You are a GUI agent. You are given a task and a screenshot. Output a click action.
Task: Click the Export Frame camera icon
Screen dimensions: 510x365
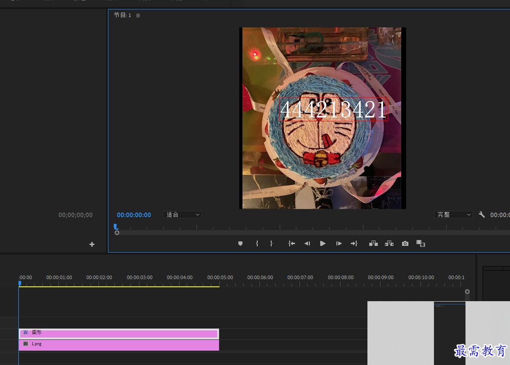(405, 244)
